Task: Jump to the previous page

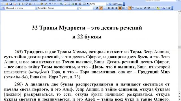Action: tap(179, 94)
